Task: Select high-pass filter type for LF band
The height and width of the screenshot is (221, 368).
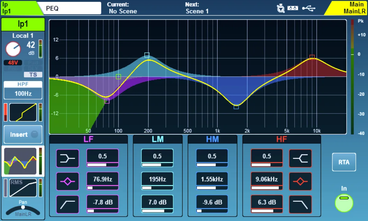Action: 67,204
